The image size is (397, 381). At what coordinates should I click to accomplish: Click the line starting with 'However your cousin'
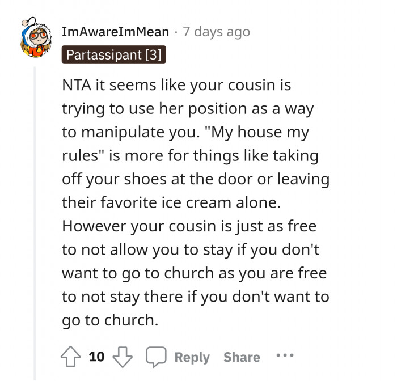188,225
